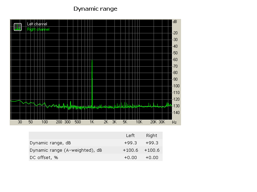Image resolution: width=257 pixels, height=192 pixels.
Task: Click the -100 dB axis label
Action: coord(176,86)
